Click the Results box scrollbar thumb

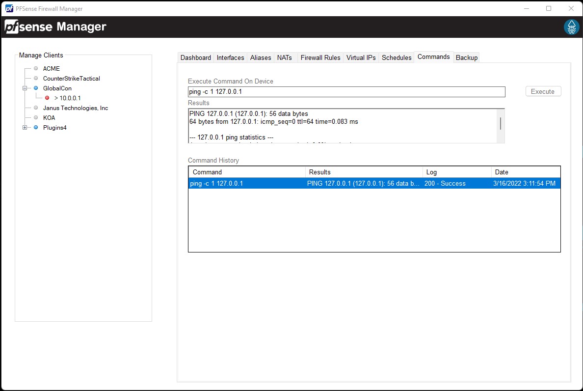pos(501,123)
